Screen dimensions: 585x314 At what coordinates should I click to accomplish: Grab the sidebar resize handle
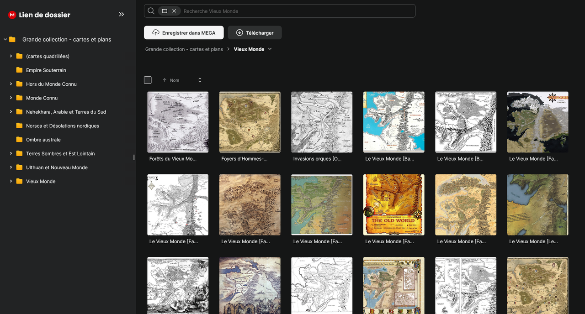click(x=134, y=157)
